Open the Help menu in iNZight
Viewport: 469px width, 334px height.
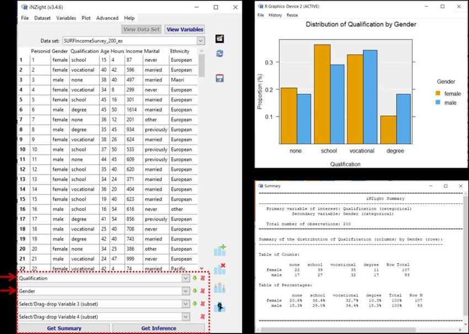click(129, 18)
